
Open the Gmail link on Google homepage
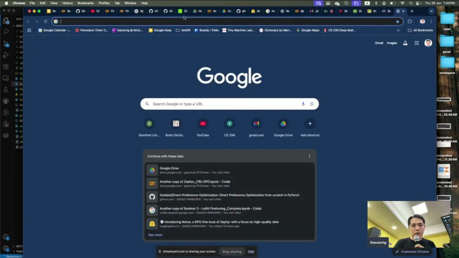(x=379, y=43)
